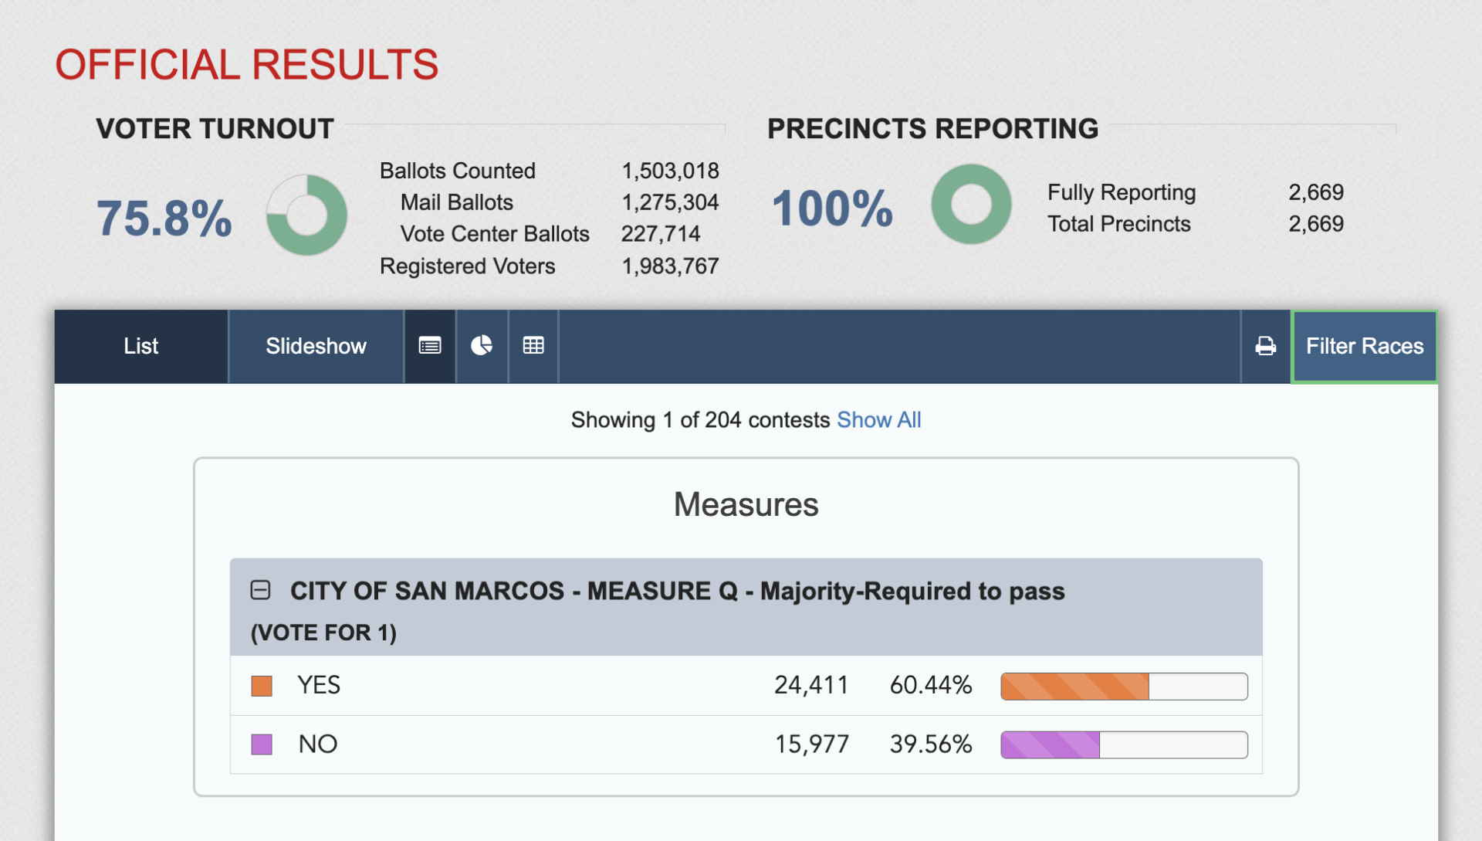1482x841 pixels.
Task: Click the Measures section header
Action: click(745, 504)
